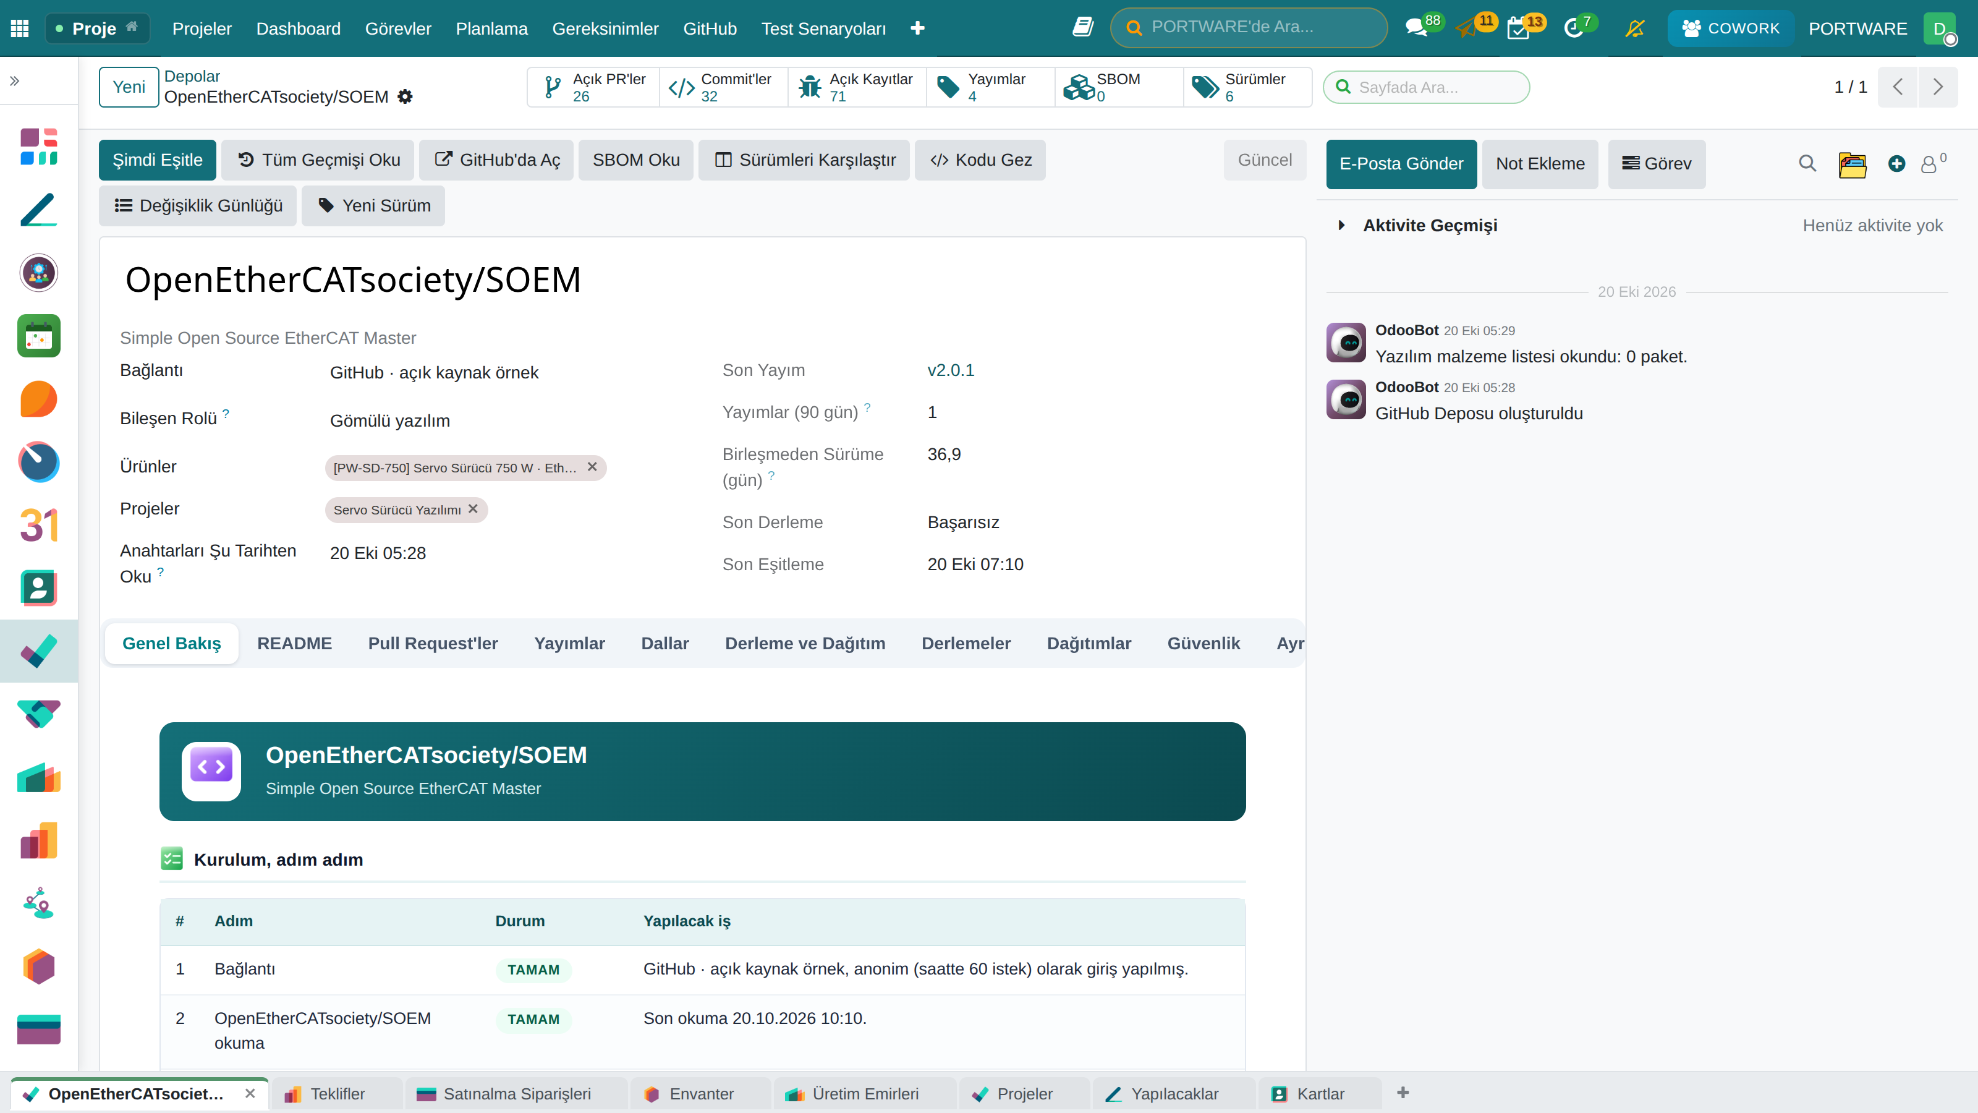Open the calendar activities icon with badge 13
1978x1113 pixels.
click(x=1518, y=28)
